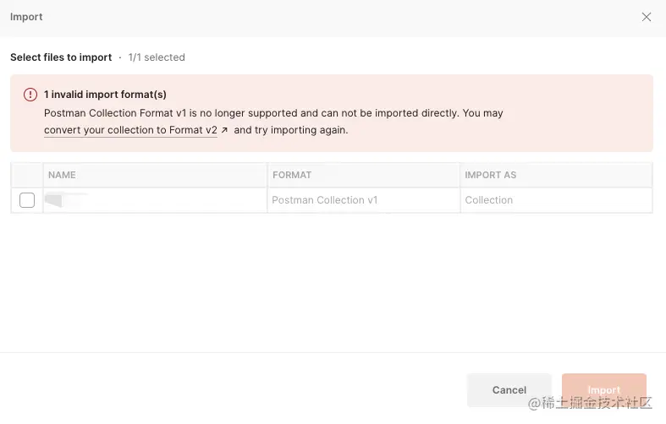Click the 1 invalid import format(s) heading
The image size is (666, 424).
point(105,95)
